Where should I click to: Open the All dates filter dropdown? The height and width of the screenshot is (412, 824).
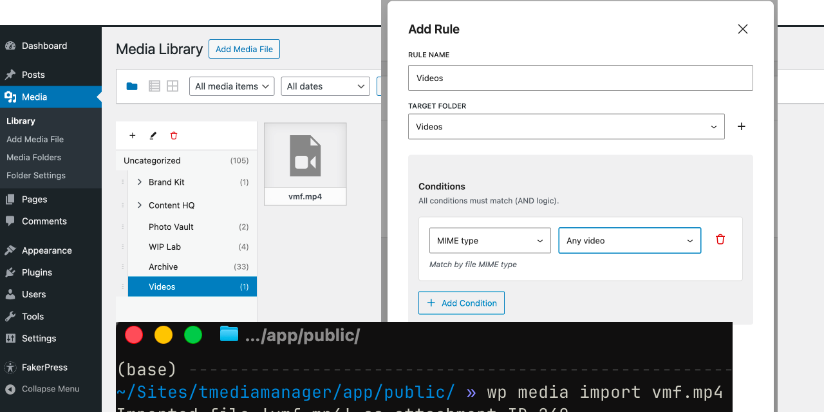click(325, 86)
